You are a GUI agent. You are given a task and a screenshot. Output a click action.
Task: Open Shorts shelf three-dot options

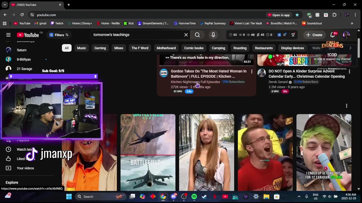(x=346, y=106)
